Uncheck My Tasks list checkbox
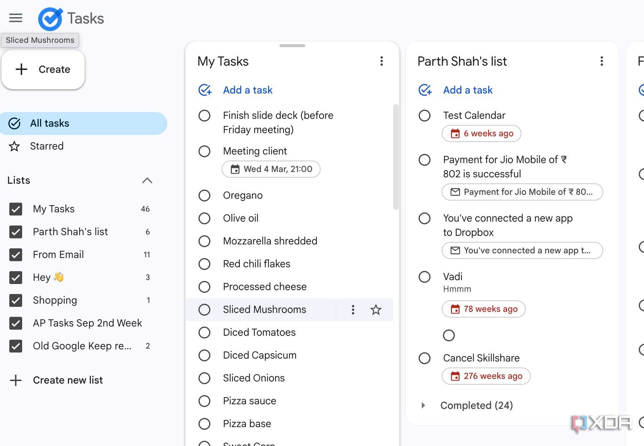 (x=16, y=209)
